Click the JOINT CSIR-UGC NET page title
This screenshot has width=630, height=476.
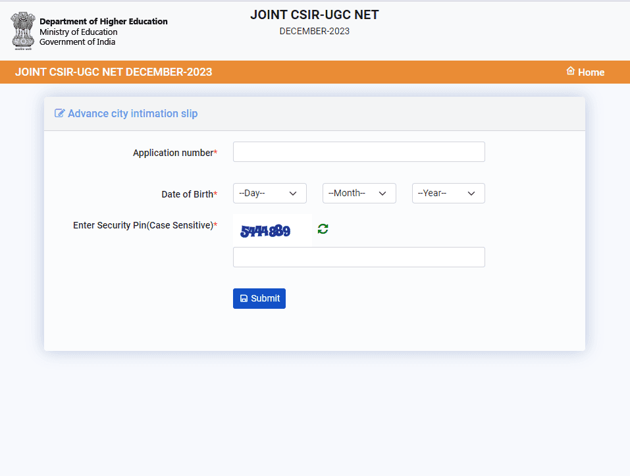point(315,15)
